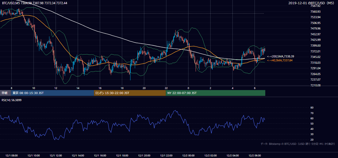Select the 東京 08:00-15:30 JST session bar
Viewport: 338px width, 158px height.
pos(52,93)
